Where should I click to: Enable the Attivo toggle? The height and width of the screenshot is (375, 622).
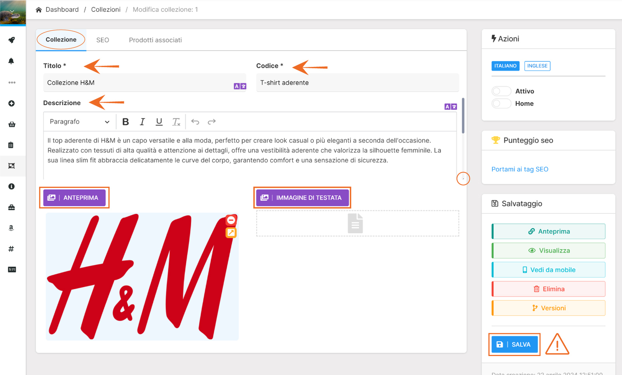(x=501, y=91)
